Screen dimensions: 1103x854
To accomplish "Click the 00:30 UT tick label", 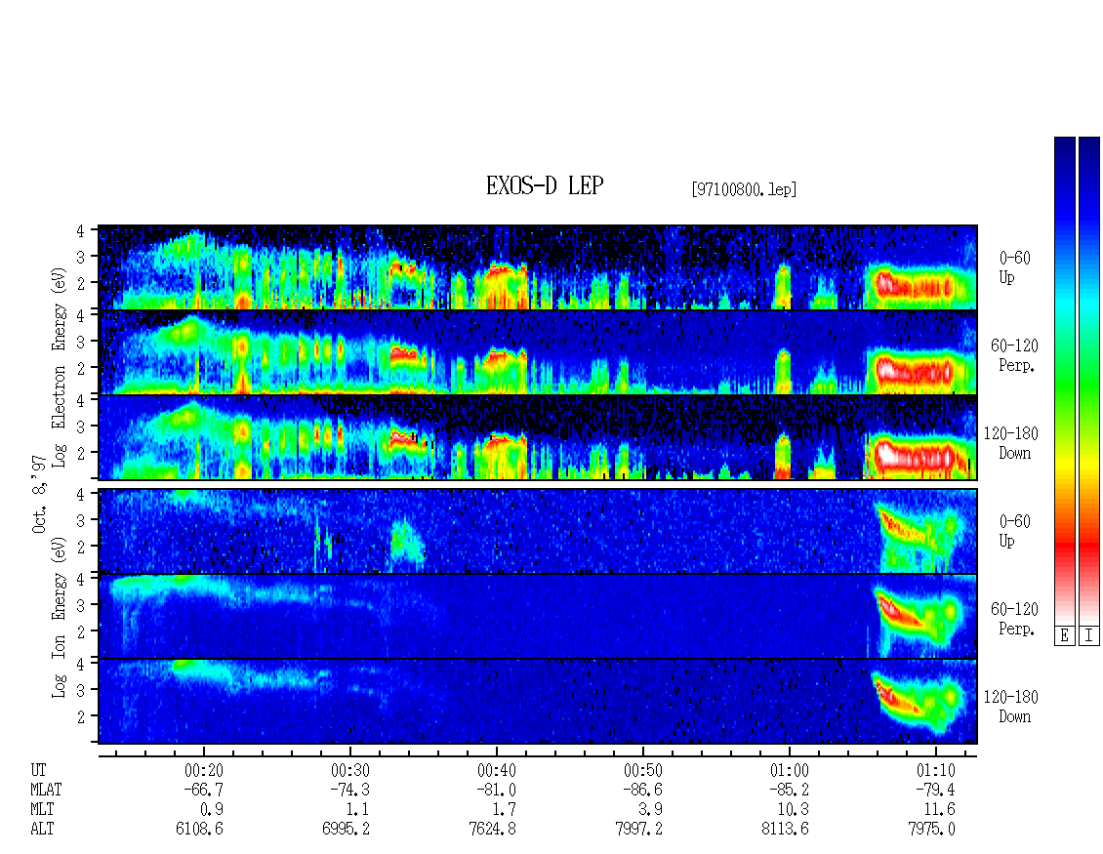I will click(x=350, y=770).
